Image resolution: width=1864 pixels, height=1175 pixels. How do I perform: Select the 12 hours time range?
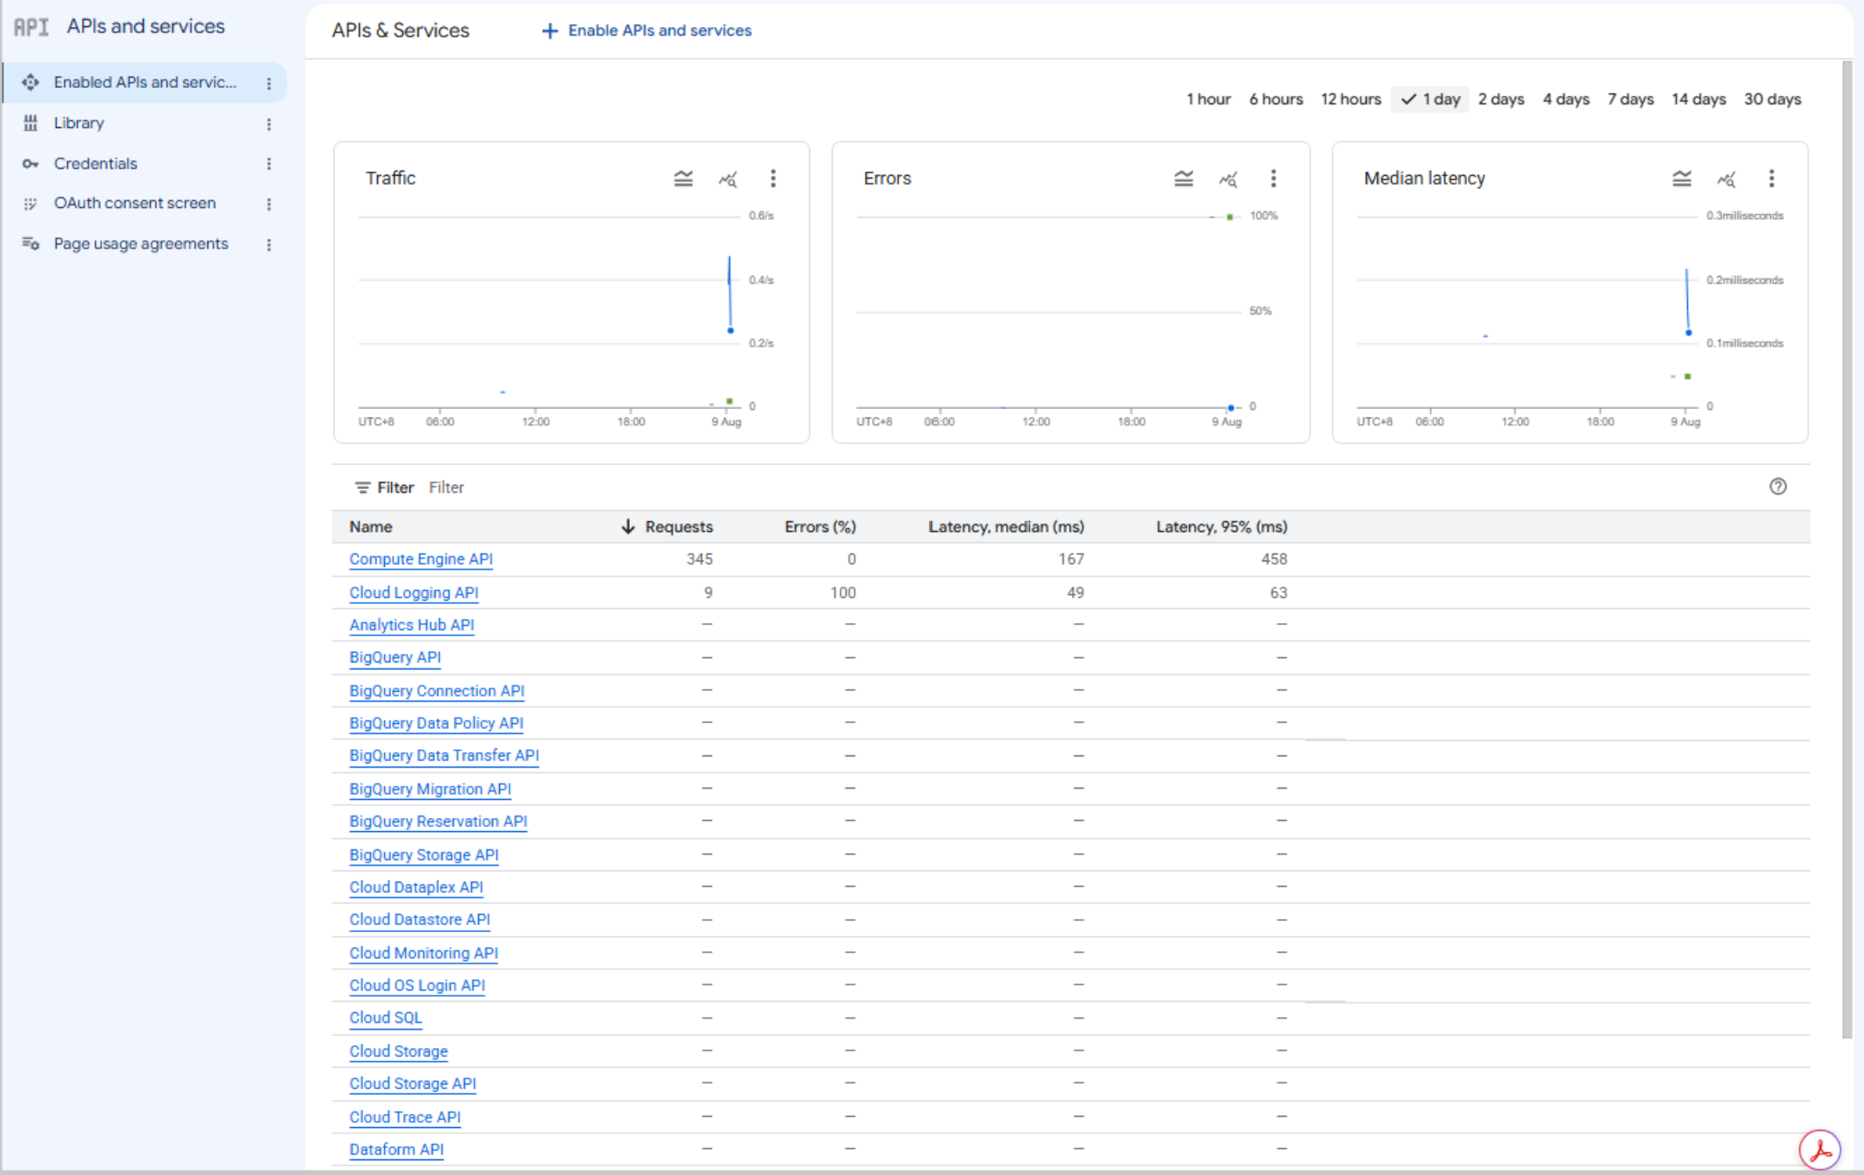[1351, 99]
